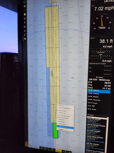Select LM 735 - Memphis in waypoint list
114x153 pixels.
99,97
